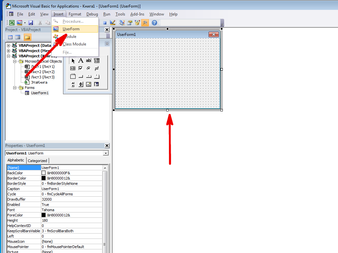Toggle Design Mode on the toolbar
338x253 pixels.
click(113, 23)
